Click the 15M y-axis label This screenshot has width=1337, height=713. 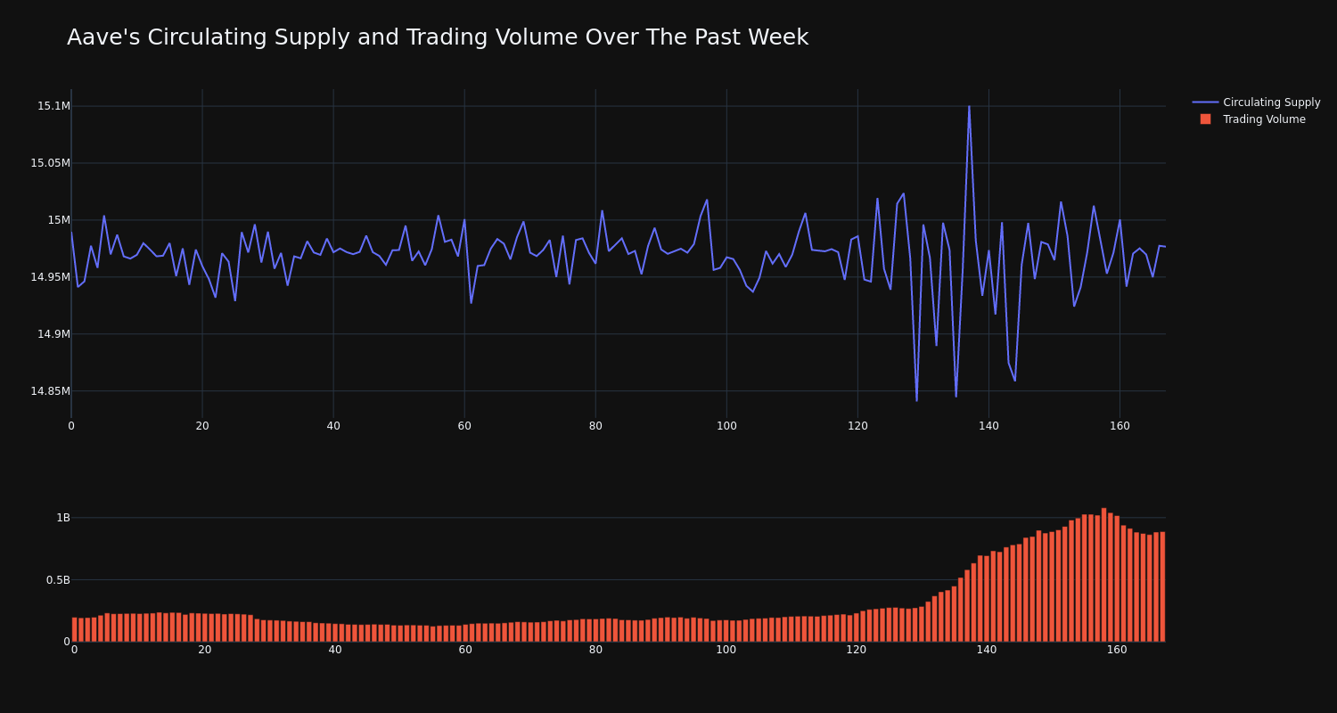click(58, 220)
